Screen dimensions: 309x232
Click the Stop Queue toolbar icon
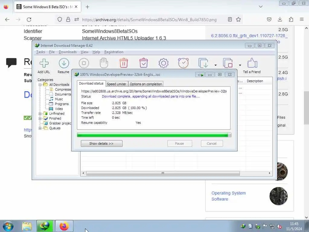pos(228,63)
